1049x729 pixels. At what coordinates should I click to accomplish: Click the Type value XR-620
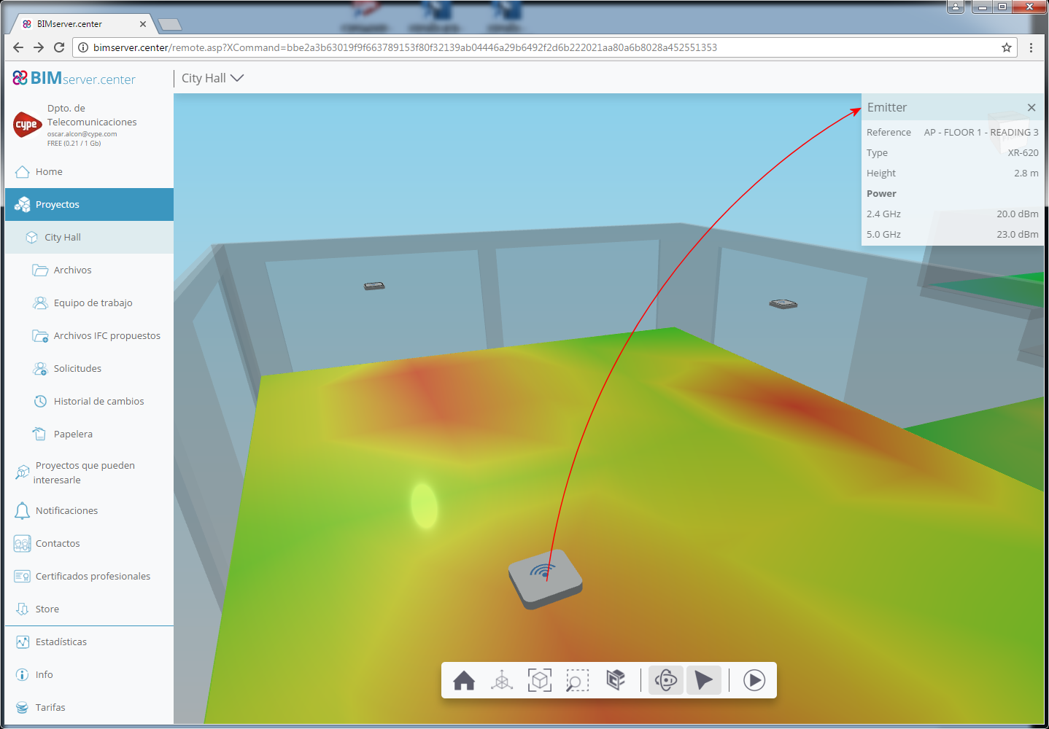click(x=1023, y=153)
